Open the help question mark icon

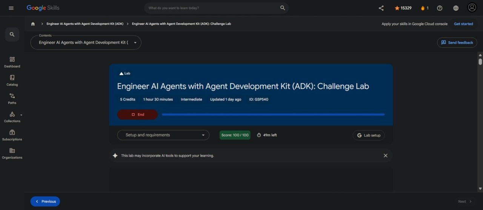[x=440, y=8]
